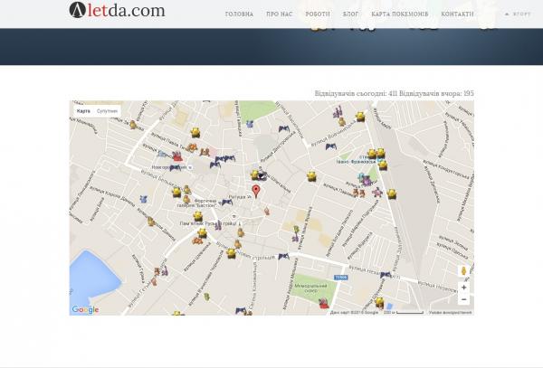
Task: Click the Aletda.com site logo
Action: [x=117, y=12]
